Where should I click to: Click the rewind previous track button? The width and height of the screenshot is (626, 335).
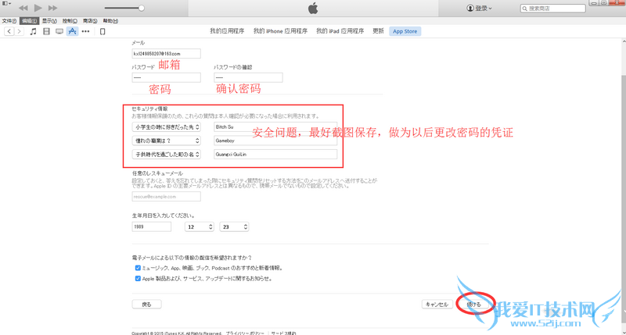click(23, 8)
